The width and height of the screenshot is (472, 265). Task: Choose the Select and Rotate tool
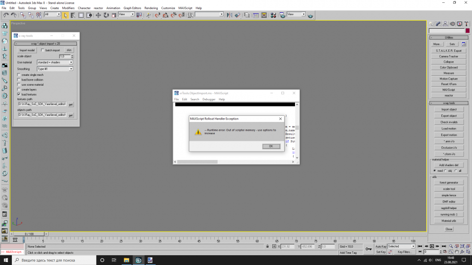(106, 15)
